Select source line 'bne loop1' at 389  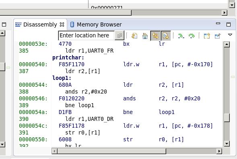point(80,105)
